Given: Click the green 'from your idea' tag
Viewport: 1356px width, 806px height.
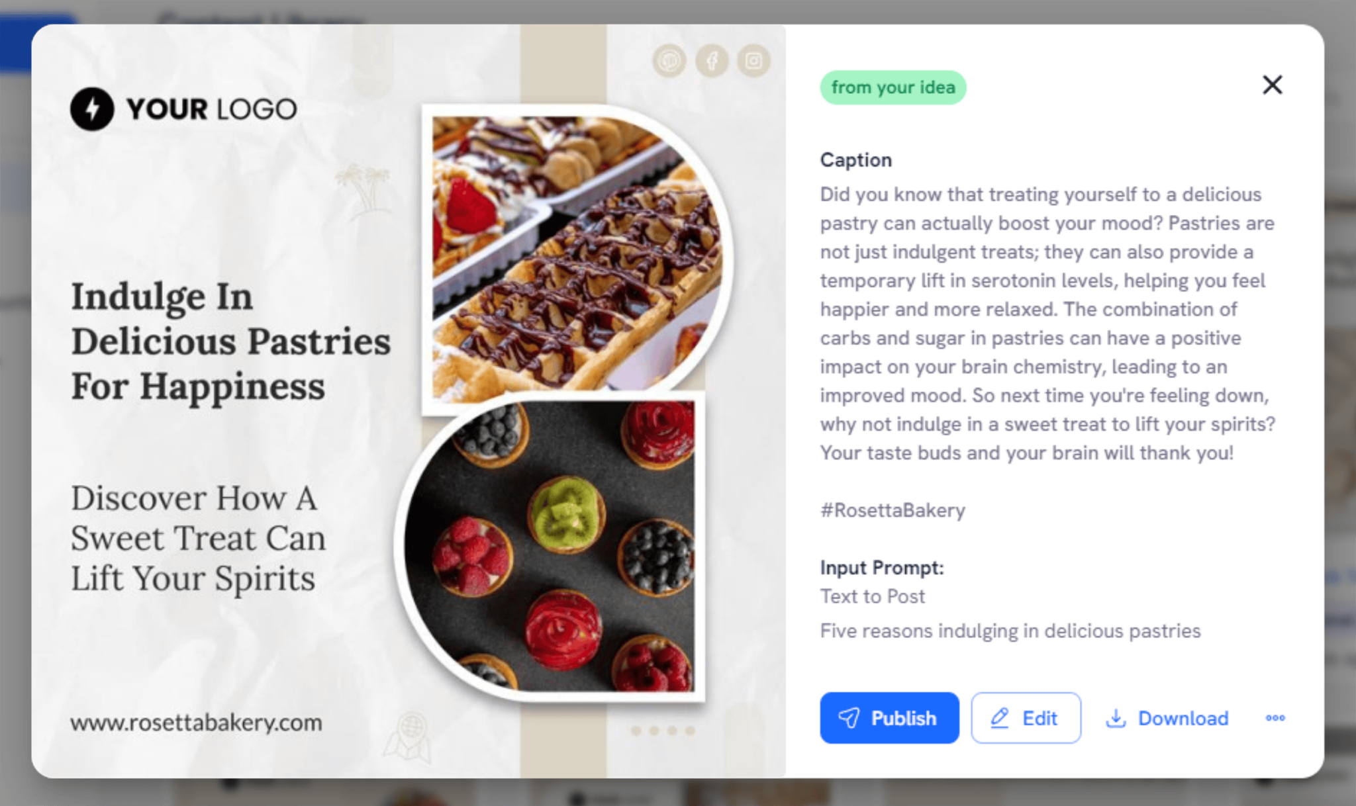Looking at the screenshot, I should (x=891, y=86).
